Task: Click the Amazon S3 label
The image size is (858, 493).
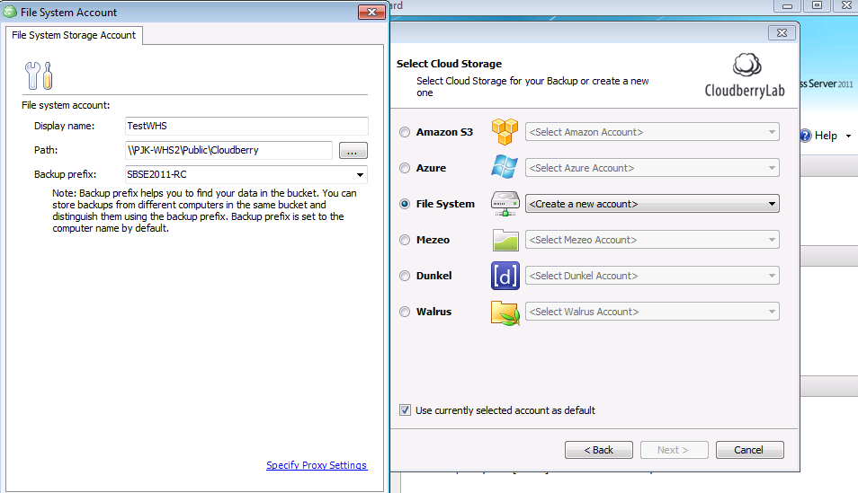Action: pyautogui.click(x=444, y=132)
